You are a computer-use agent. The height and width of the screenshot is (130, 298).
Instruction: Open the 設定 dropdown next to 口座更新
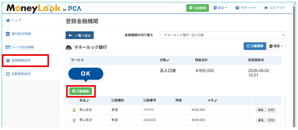pos(276,46)
